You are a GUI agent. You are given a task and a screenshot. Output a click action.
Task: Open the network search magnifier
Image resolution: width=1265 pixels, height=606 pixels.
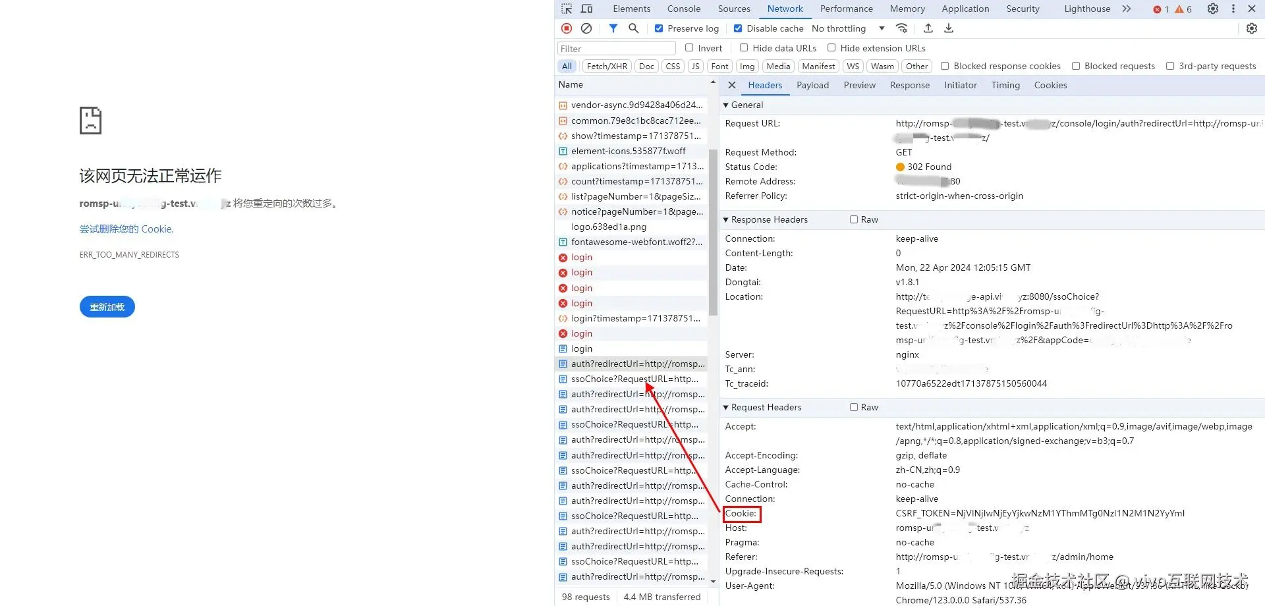click(634, 28)
